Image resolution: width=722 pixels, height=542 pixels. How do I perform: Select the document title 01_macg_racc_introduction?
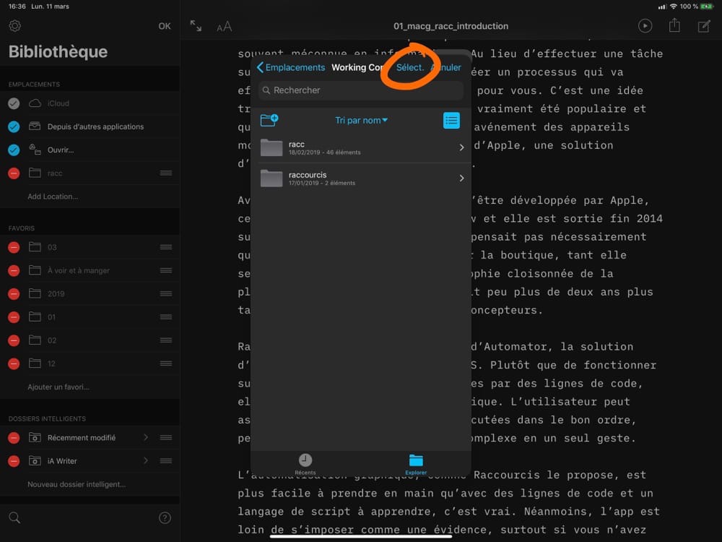451,26
